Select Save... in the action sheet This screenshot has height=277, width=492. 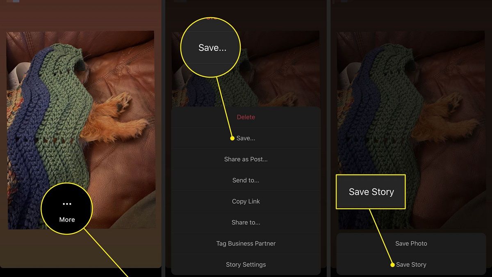pyautogui.click(x=246, y=138)
